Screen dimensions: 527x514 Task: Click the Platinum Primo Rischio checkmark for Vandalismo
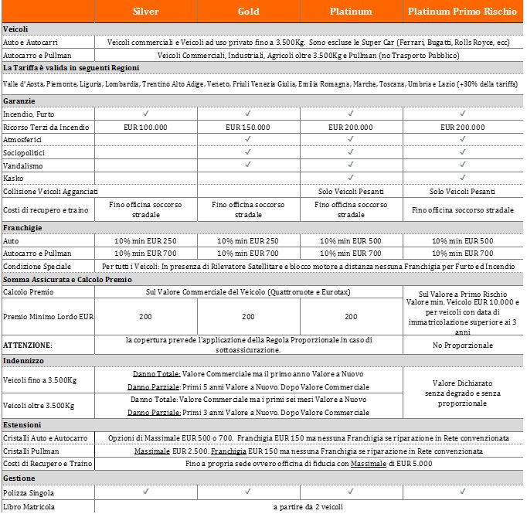462,165
